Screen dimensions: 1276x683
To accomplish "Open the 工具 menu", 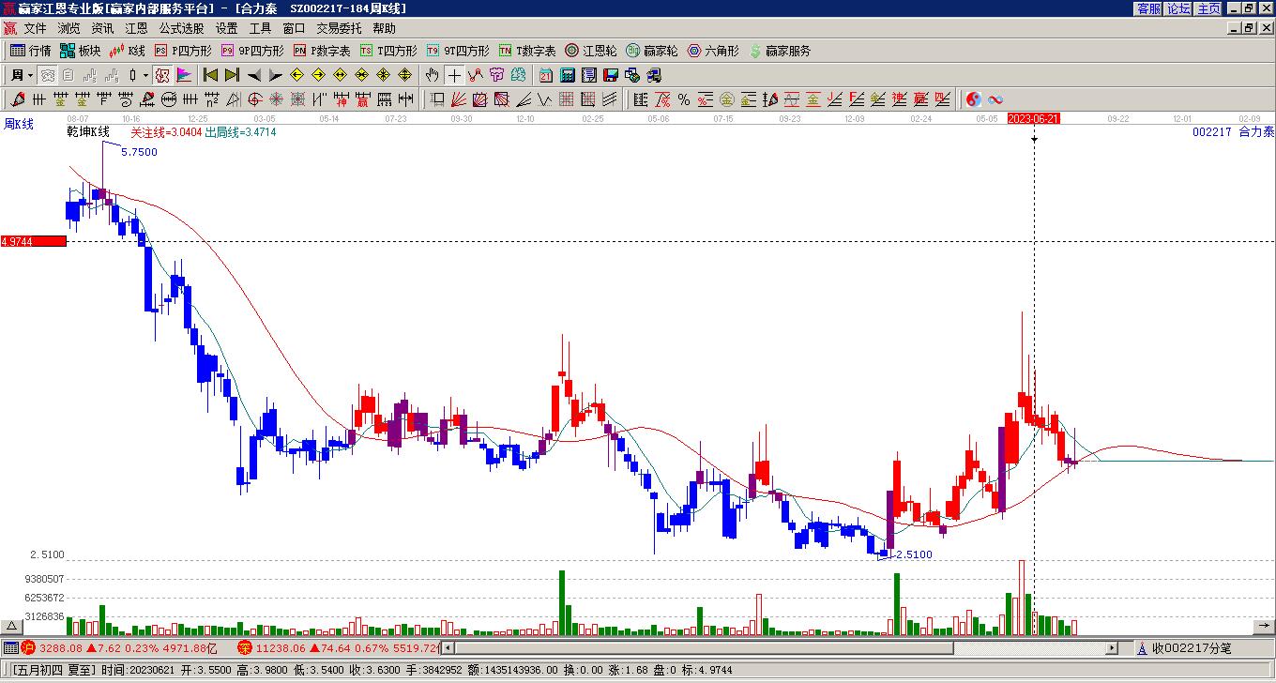I will click(x=260, y=28).
